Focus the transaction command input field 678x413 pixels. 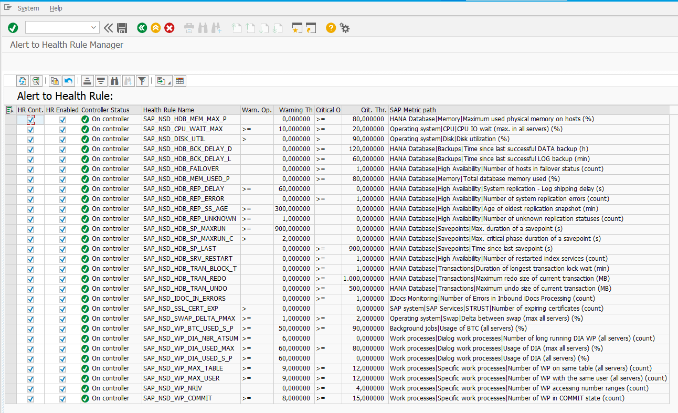[58, 28]
